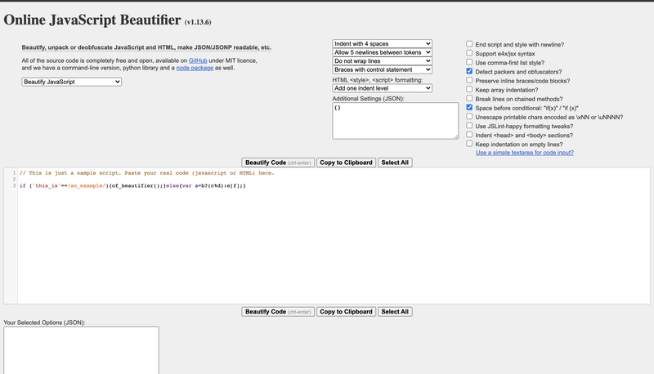Viewport: 654px width, 374px height.
Task: Uncheck Space before conditional option
Action: [x=469, y=108]
